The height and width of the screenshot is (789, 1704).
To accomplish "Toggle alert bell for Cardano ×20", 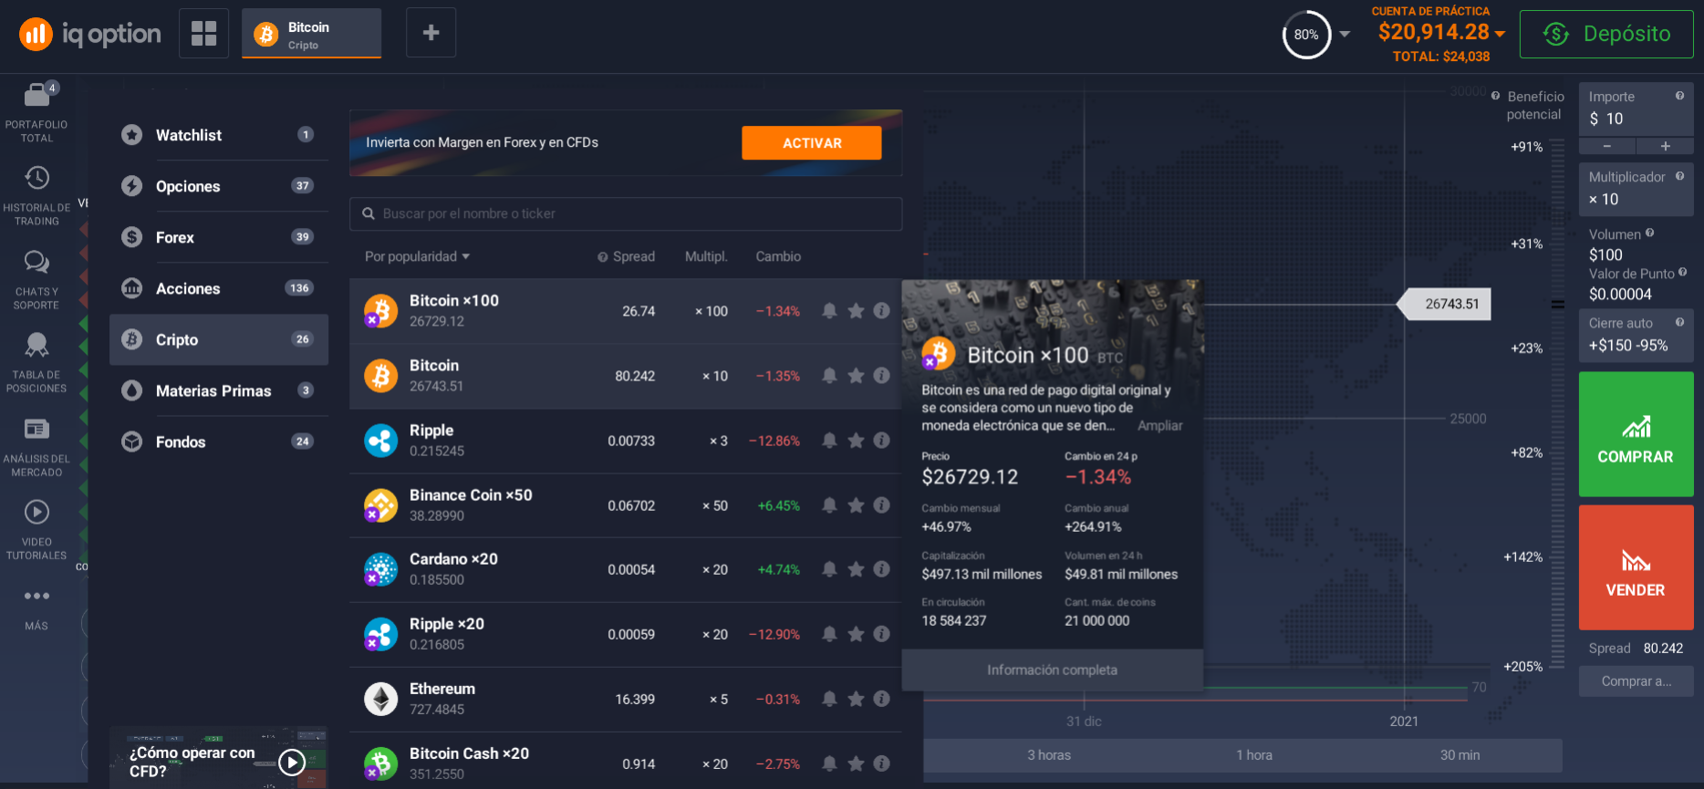I will click(829, 568).
